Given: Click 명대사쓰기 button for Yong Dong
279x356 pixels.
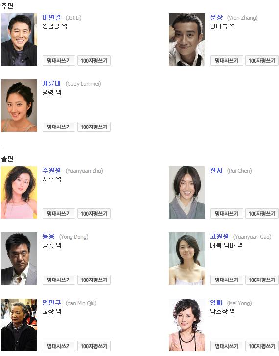Looking at the screenshot, I should 59,280.
